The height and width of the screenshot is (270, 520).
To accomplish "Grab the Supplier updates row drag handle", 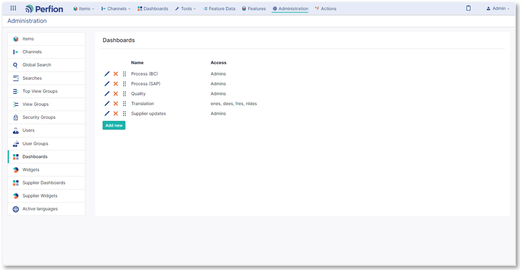I will point(124,113).
